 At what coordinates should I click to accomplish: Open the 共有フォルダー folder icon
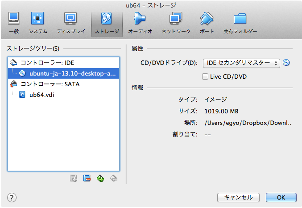(240, 19)
